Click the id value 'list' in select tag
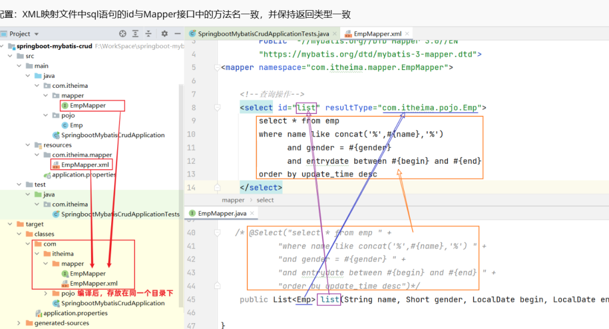The height and width of the screenshot is (329, 609). click(306, 107)
